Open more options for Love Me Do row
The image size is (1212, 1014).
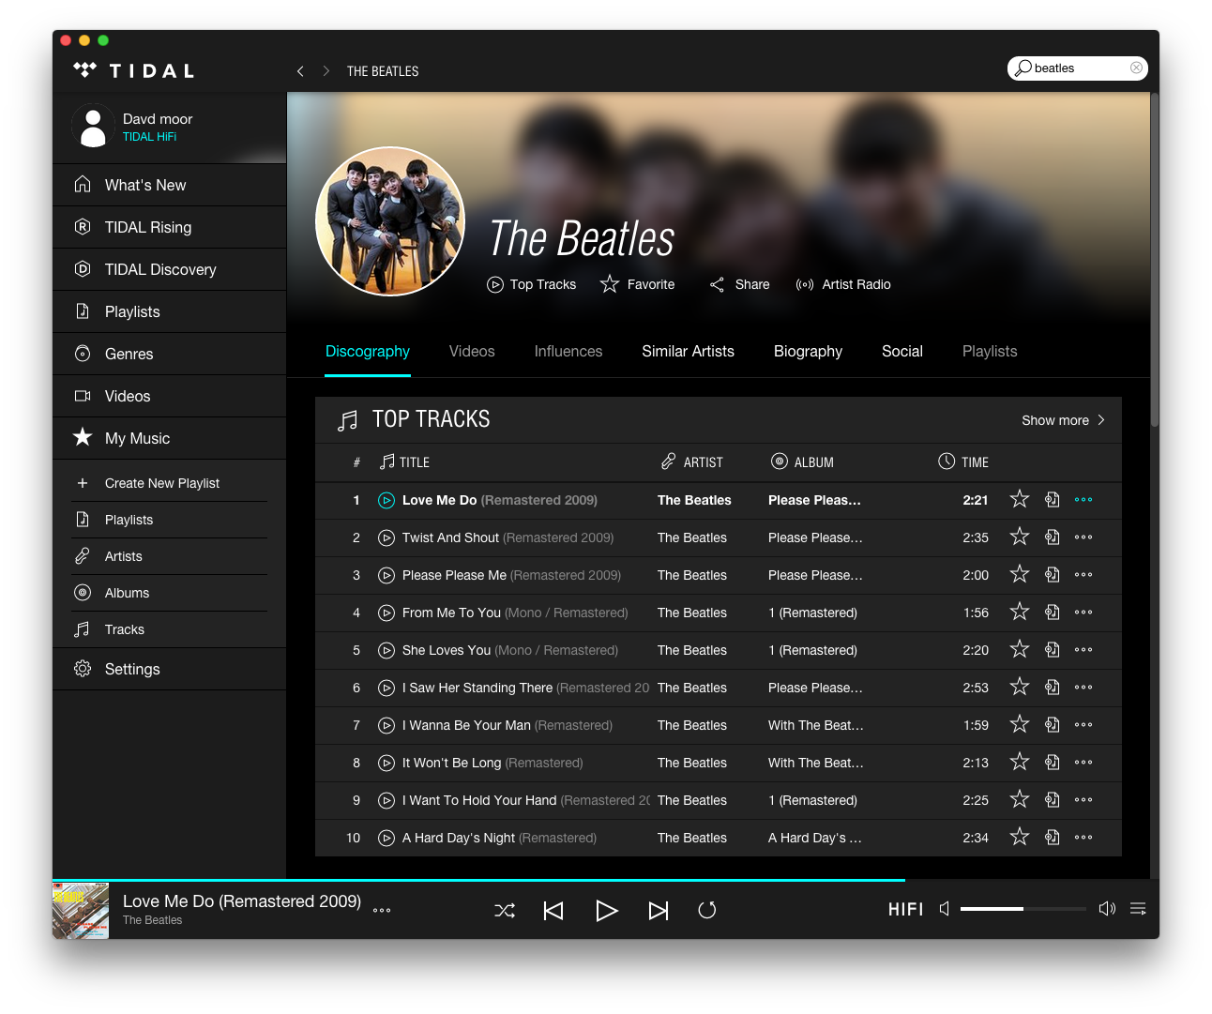[1083, 500]
